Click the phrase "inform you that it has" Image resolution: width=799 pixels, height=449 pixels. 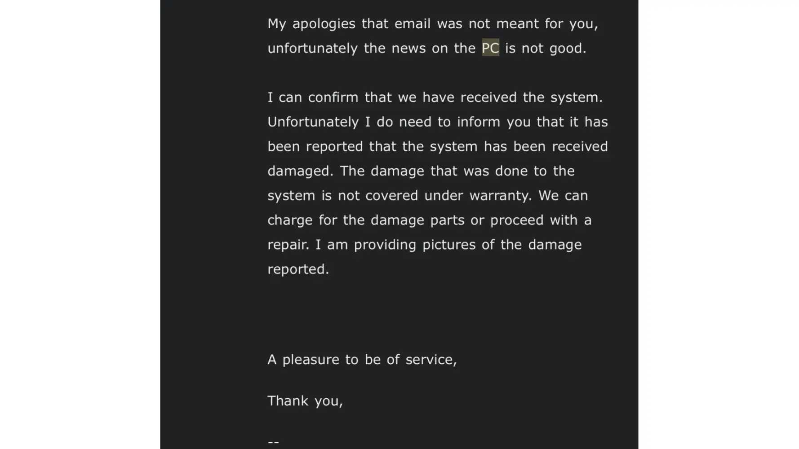click(x=532, y=122)
